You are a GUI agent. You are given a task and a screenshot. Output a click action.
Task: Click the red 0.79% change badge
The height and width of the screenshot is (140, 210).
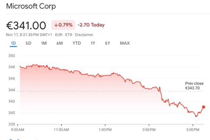click(63, 25)
